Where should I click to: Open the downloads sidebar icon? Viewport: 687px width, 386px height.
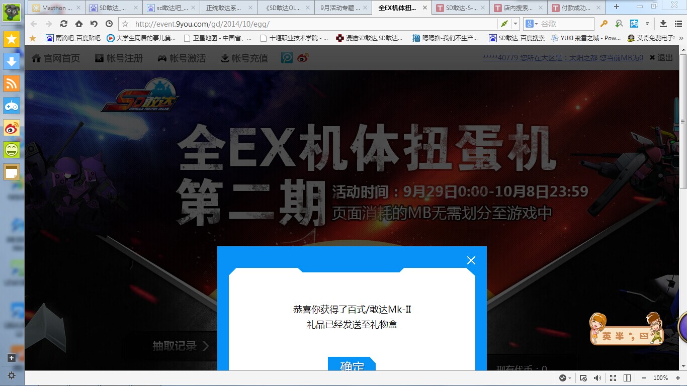pos(12,61)
